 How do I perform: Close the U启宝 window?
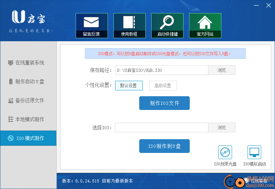(x=268, y=5)
